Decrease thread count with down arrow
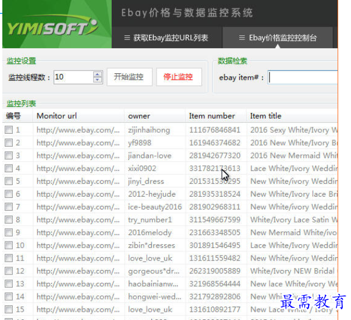Screen dimensions: 351x320 [97, 80]
